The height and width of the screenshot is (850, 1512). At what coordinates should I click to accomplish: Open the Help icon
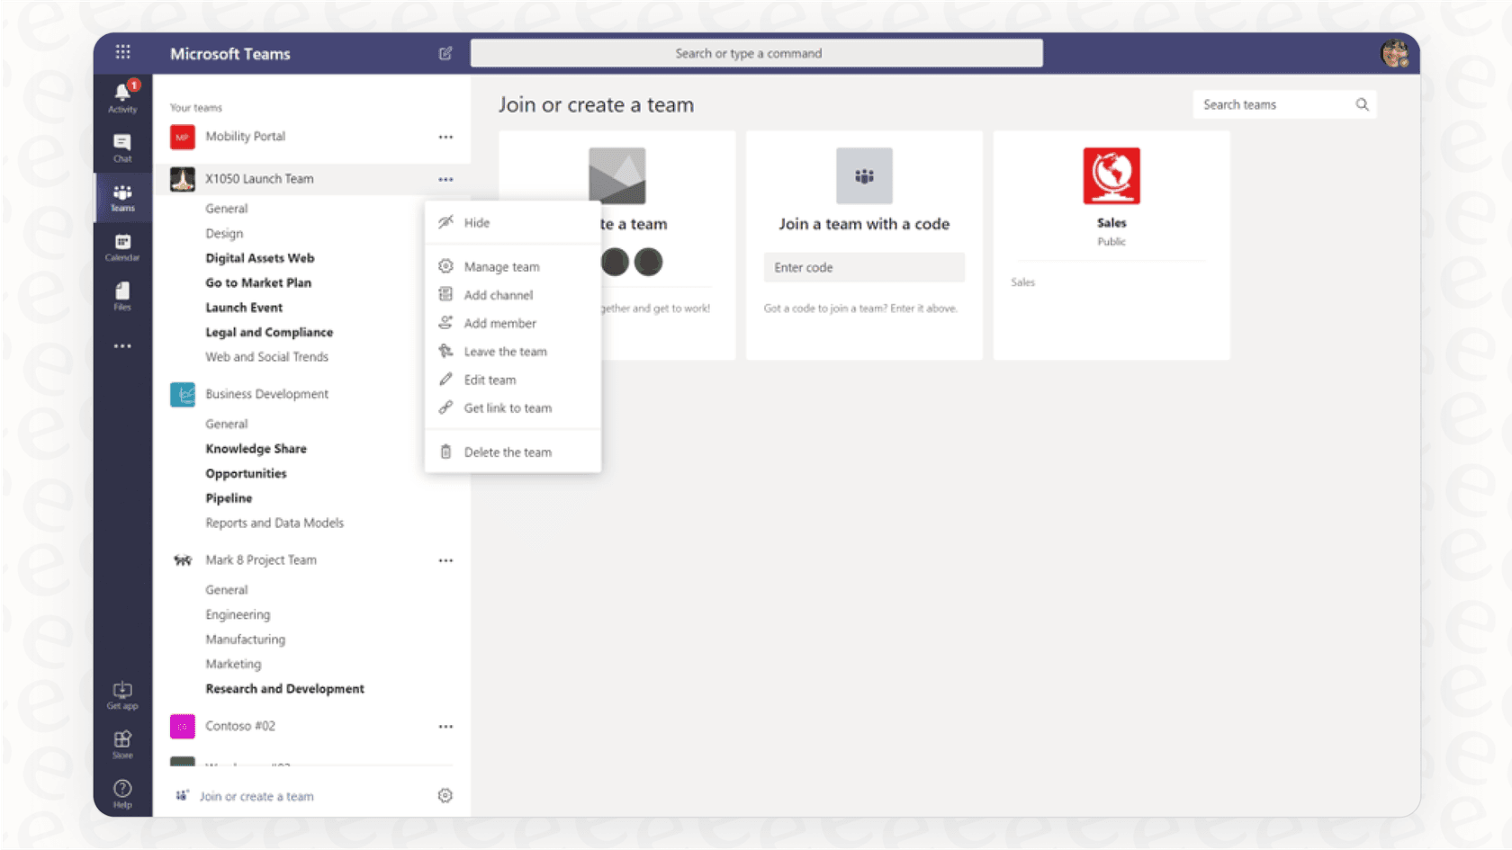122,789
